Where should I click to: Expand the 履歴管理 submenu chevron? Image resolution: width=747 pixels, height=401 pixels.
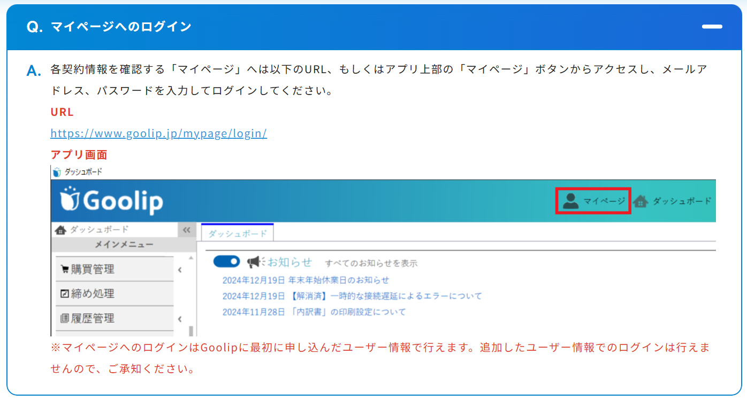point(180,319)
